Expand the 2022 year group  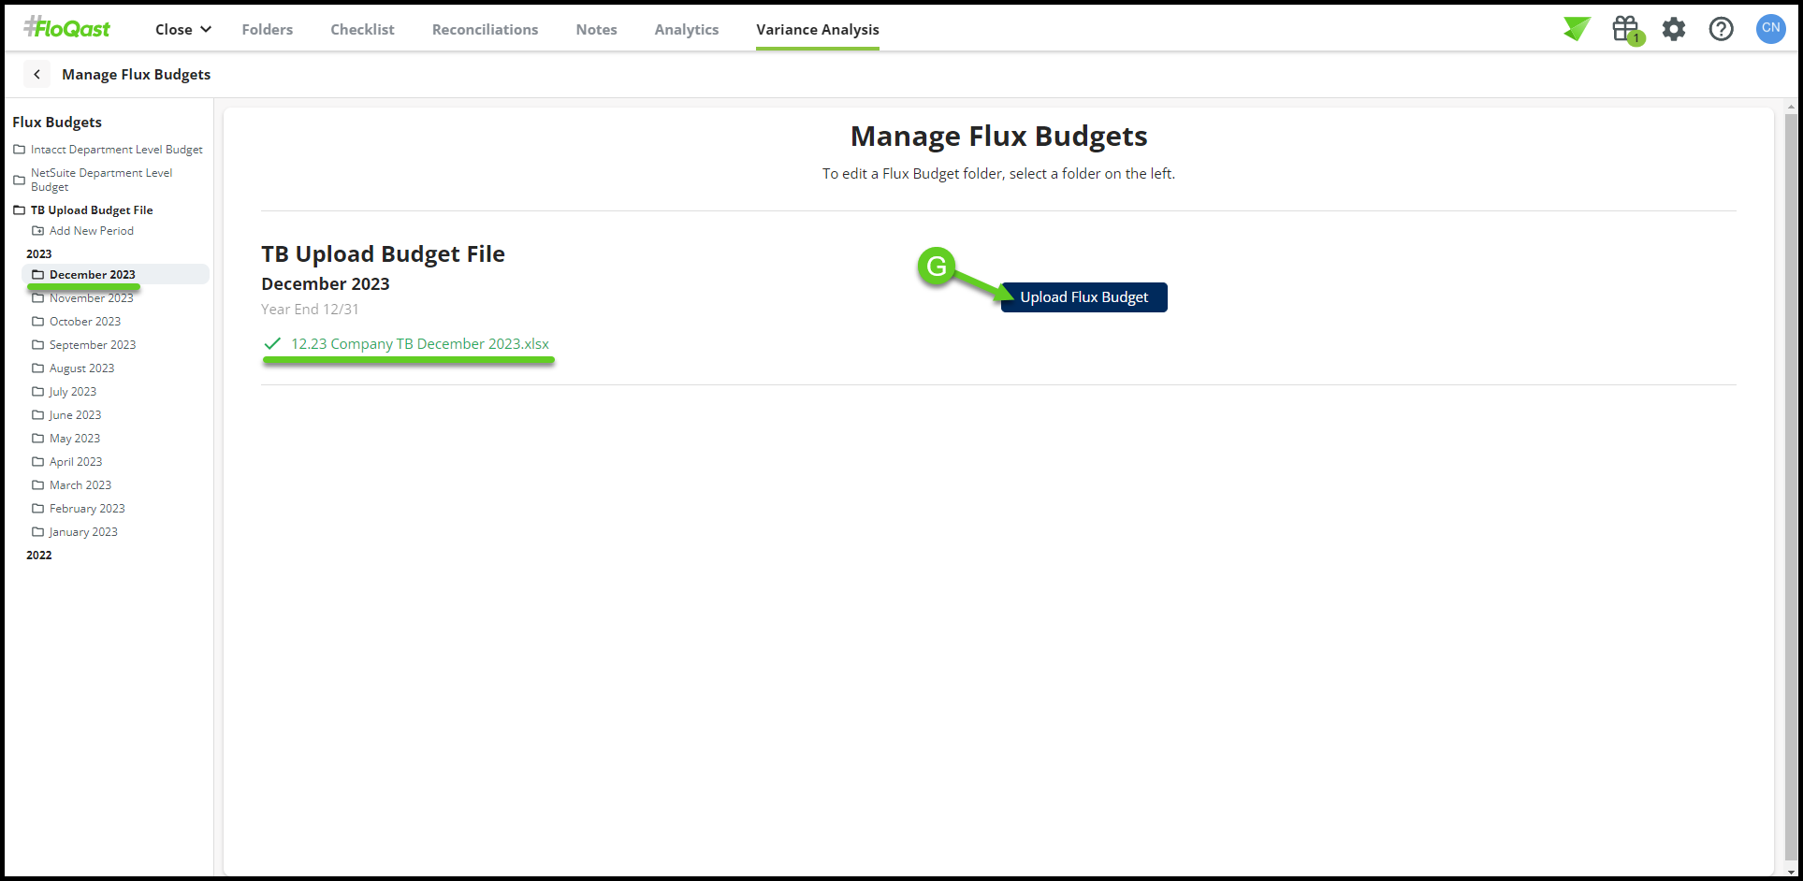[39, 556]
